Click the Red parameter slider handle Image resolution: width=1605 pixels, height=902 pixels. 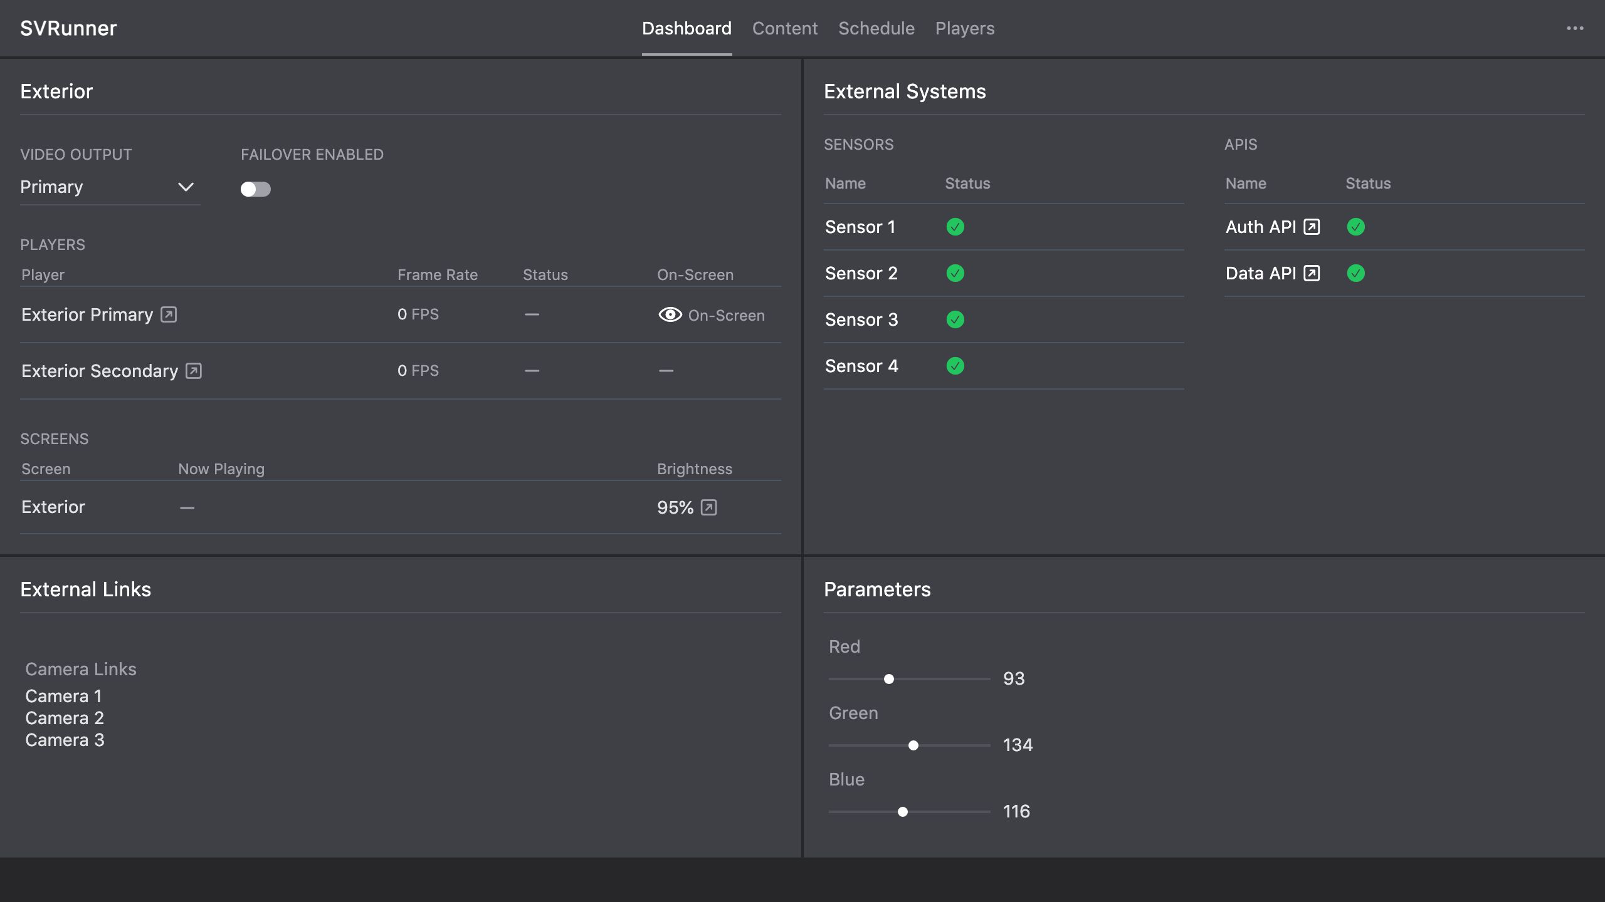(888, 679)
